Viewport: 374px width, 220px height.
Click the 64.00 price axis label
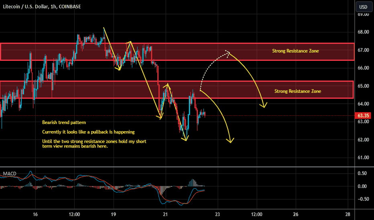click(x=363, y=104)
